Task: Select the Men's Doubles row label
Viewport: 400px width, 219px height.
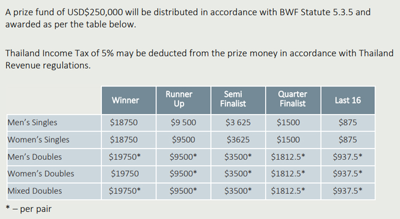Action: coord(35,156)
